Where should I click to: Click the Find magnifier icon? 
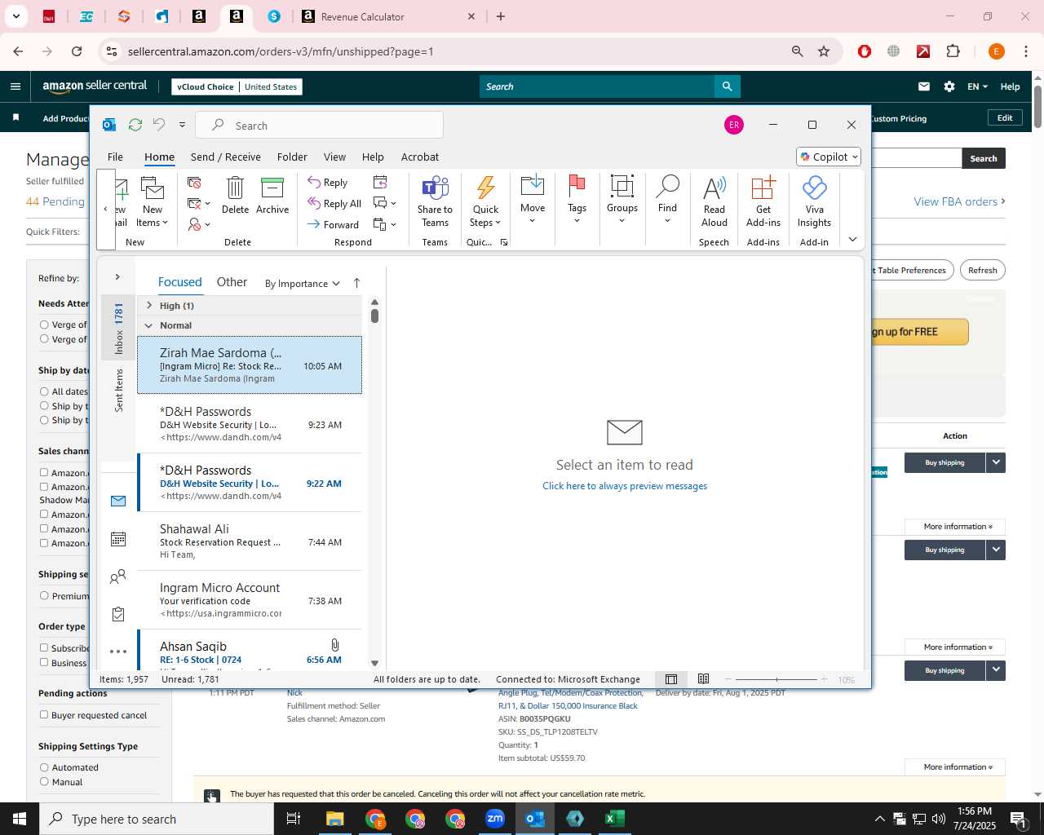(x=667, y=199)
